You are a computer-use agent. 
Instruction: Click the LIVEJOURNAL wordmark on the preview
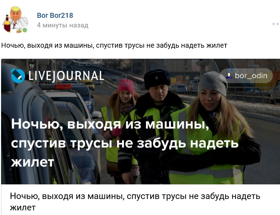pyautogui.click(x=66, y=75)
